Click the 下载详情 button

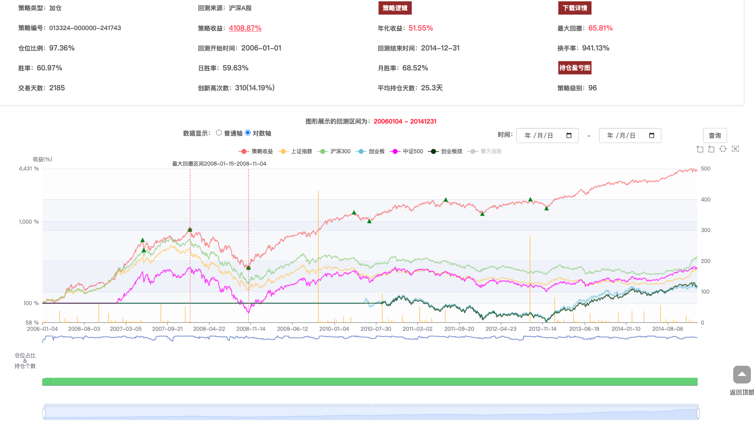tap(575, 8)
